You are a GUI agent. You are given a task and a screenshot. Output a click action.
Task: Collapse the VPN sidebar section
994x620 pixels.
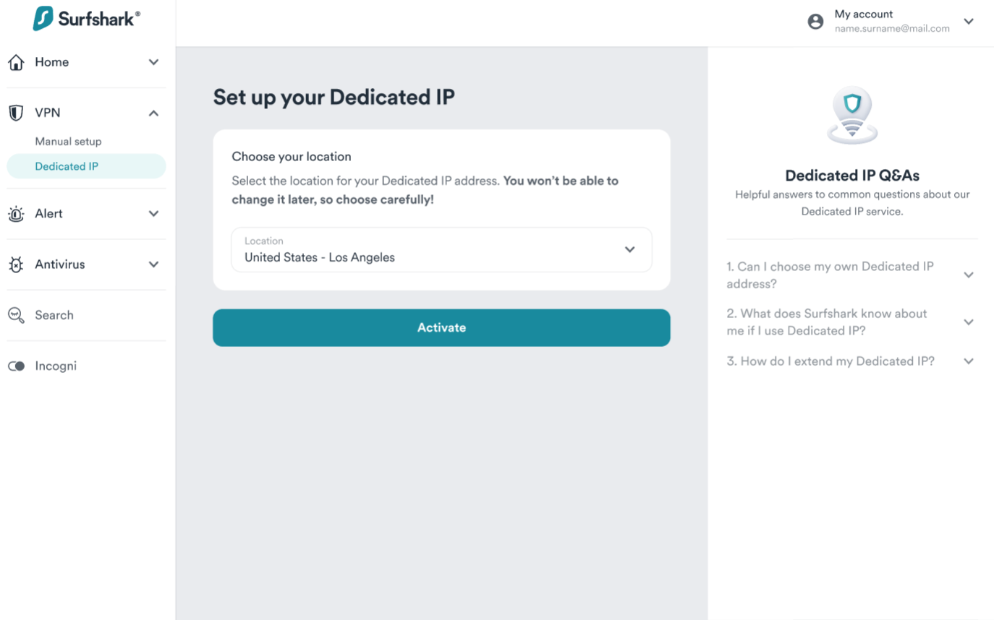pos(153,113)
